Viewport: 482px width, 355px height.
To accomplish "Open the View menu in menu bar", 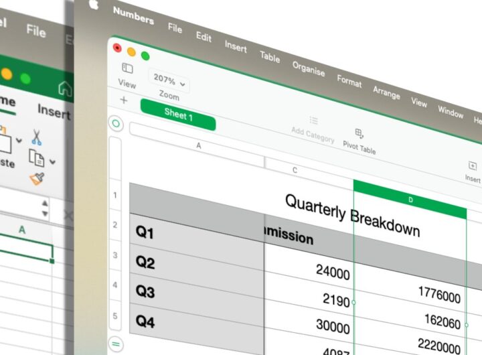I will pyautogui.click(x=419, y=102).
